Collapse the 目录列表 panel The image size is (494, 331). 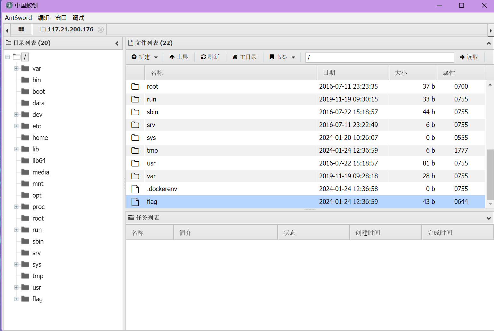coord(117,43)
